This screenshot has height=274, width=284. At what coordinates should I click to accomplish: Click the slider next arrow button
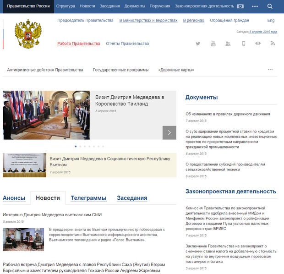(x=169, y=133)
